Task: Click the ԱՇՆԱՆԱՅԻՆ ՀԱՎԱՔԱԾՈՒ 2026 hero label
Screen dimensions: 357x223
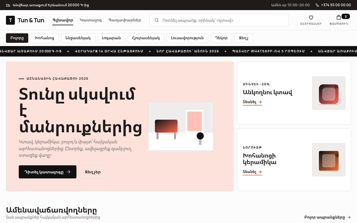Action: point(57,78)
